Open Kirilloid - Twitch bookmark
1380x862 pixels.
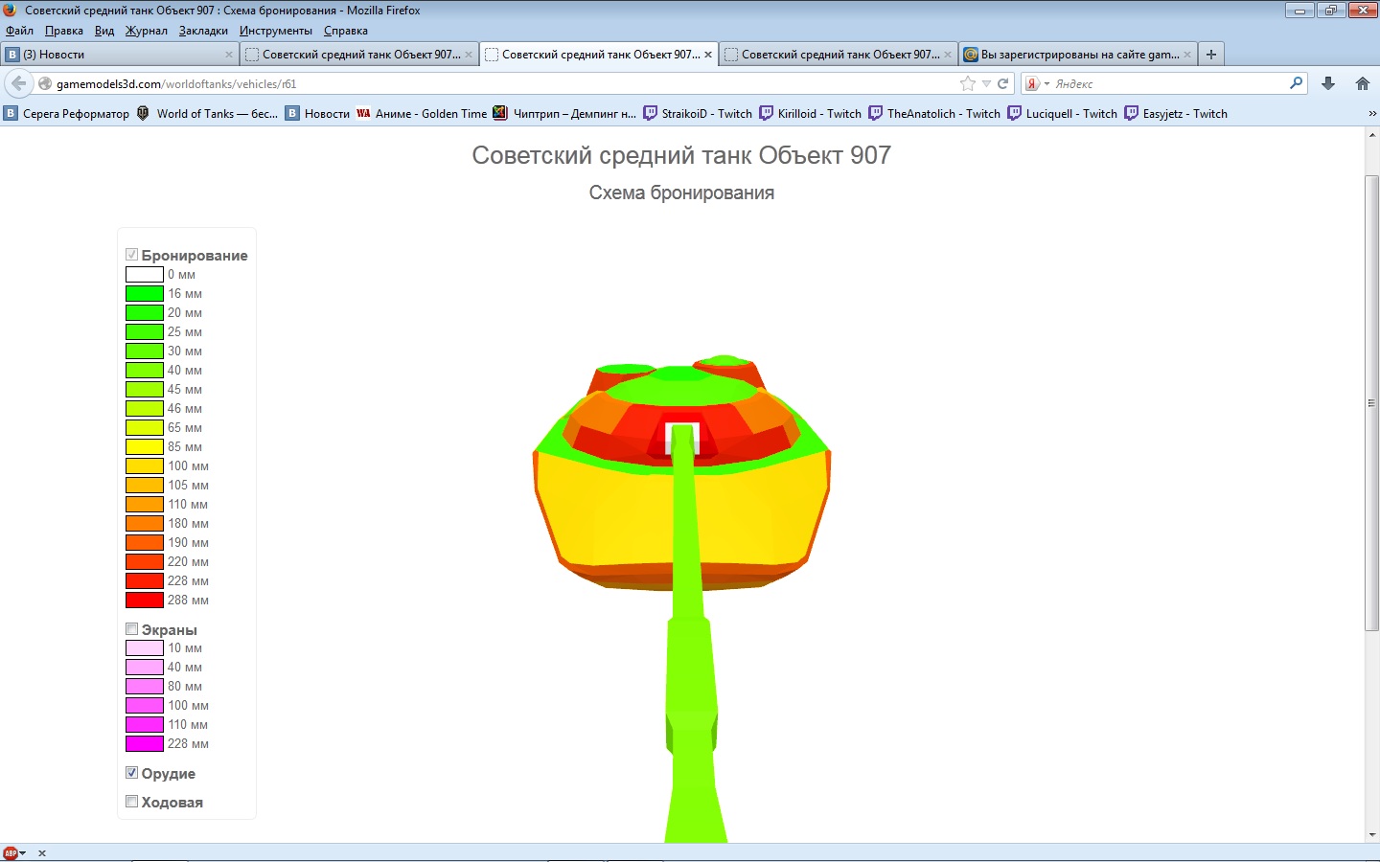tap(811, 113)
